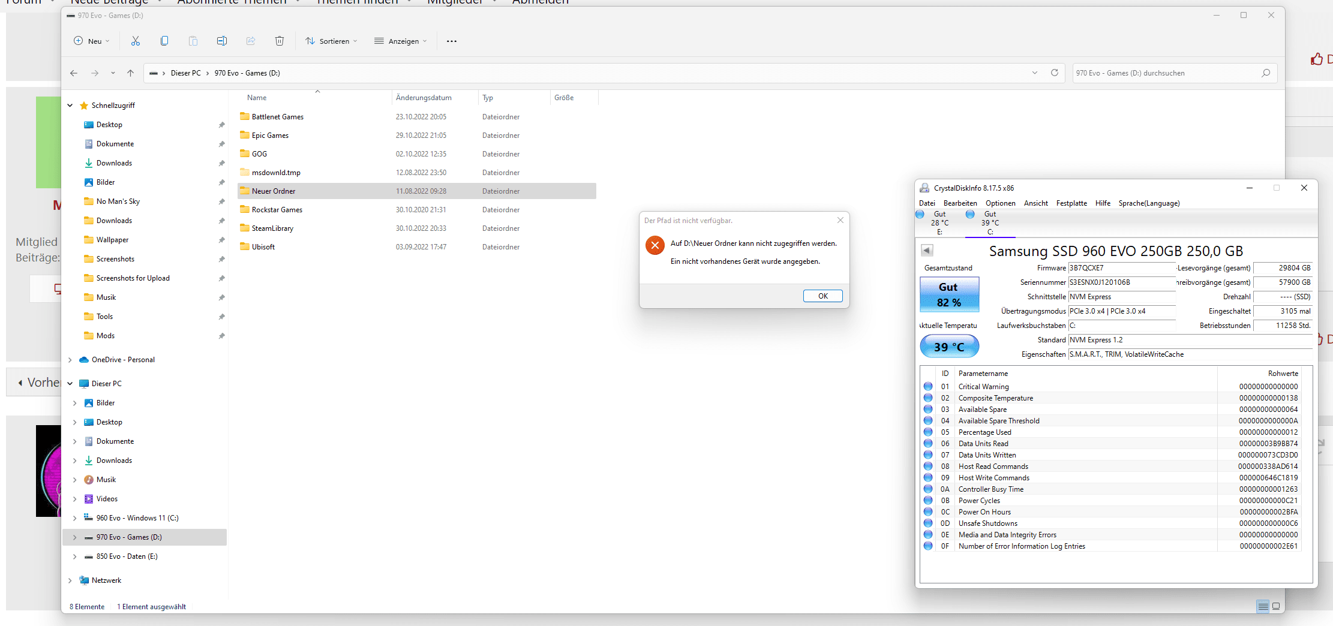
Task: Select the Neuer Ordner row
Action: pyautogui.click(x=417, y=191)
